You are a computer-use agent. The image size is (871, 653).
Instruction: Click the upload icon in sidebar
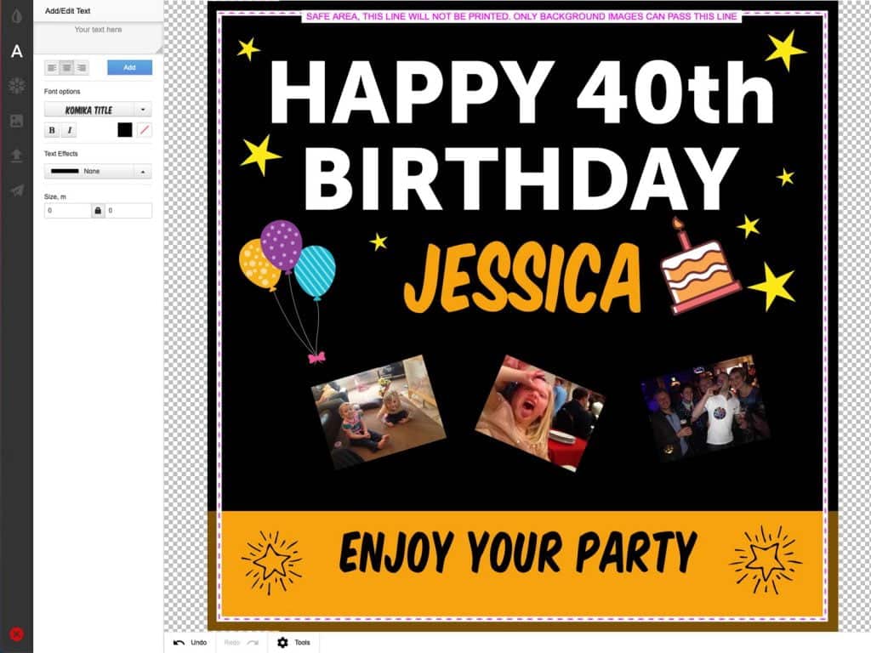pyautogui.click(x=16, y=156)
